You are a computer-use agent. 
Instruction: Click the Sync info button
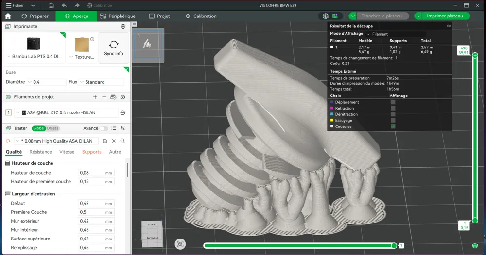(113, 48)
